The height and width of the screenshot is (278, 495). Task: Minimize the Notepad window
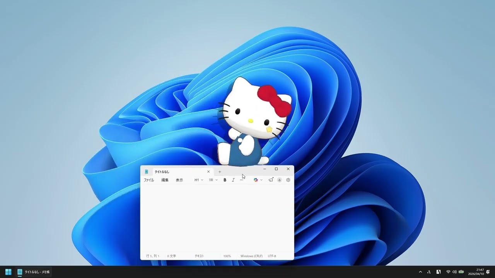coord(265,169)
